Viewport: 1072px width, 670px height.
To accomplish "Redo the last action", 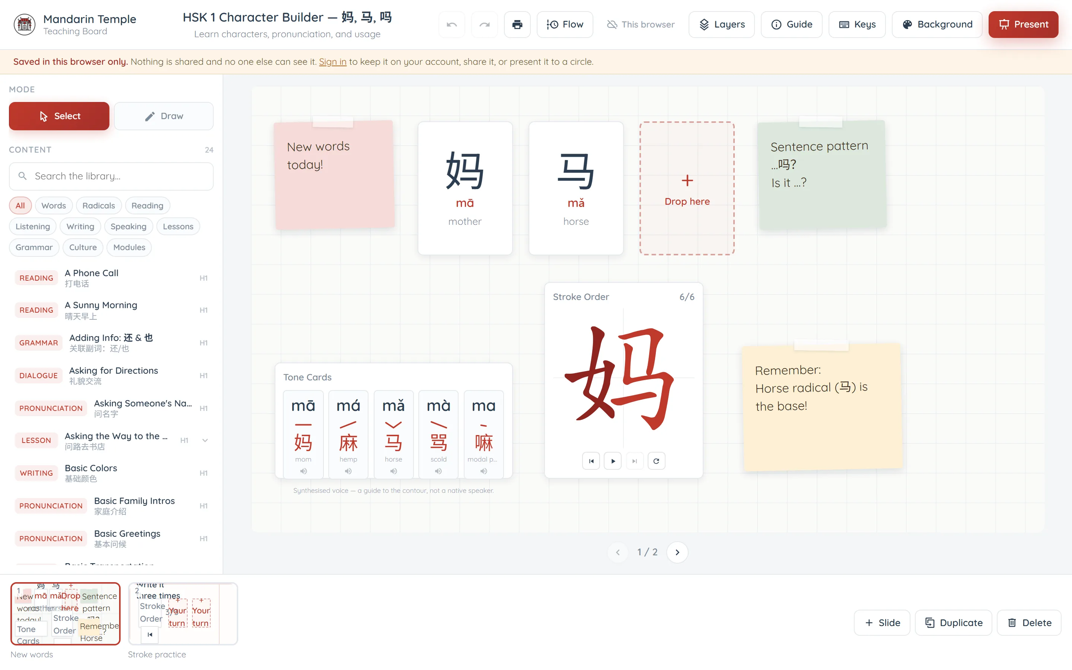I will [x=485, y=24].
